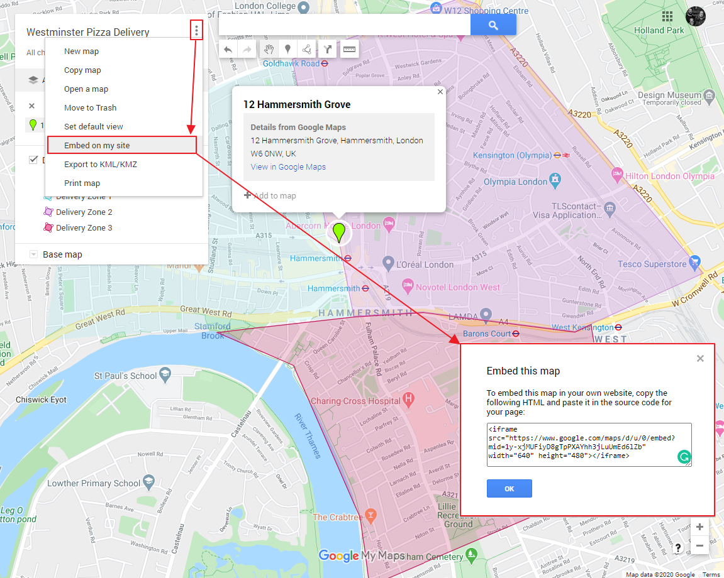The height and width of the screenshot is (578, 724).
Task: Choose "Embed on my site" menu option
Action: pos(97,145)
